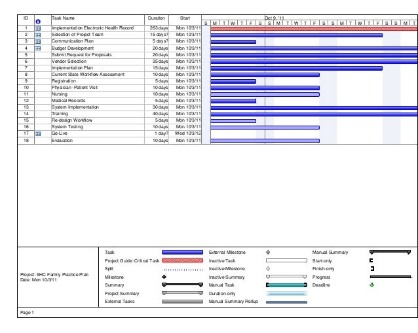Click the Gantt bar for Communication Plan
418x333 pixels.
(x=233, y=42)
